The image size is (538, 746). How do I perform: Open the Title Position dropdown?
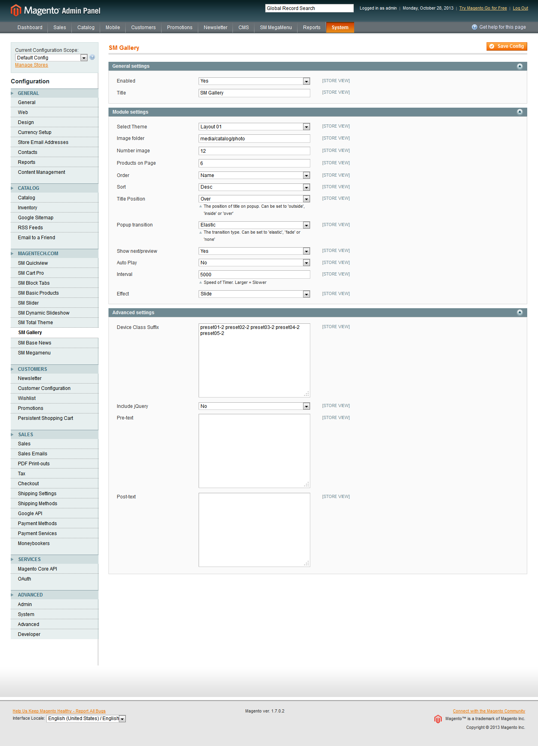[254, 199]
